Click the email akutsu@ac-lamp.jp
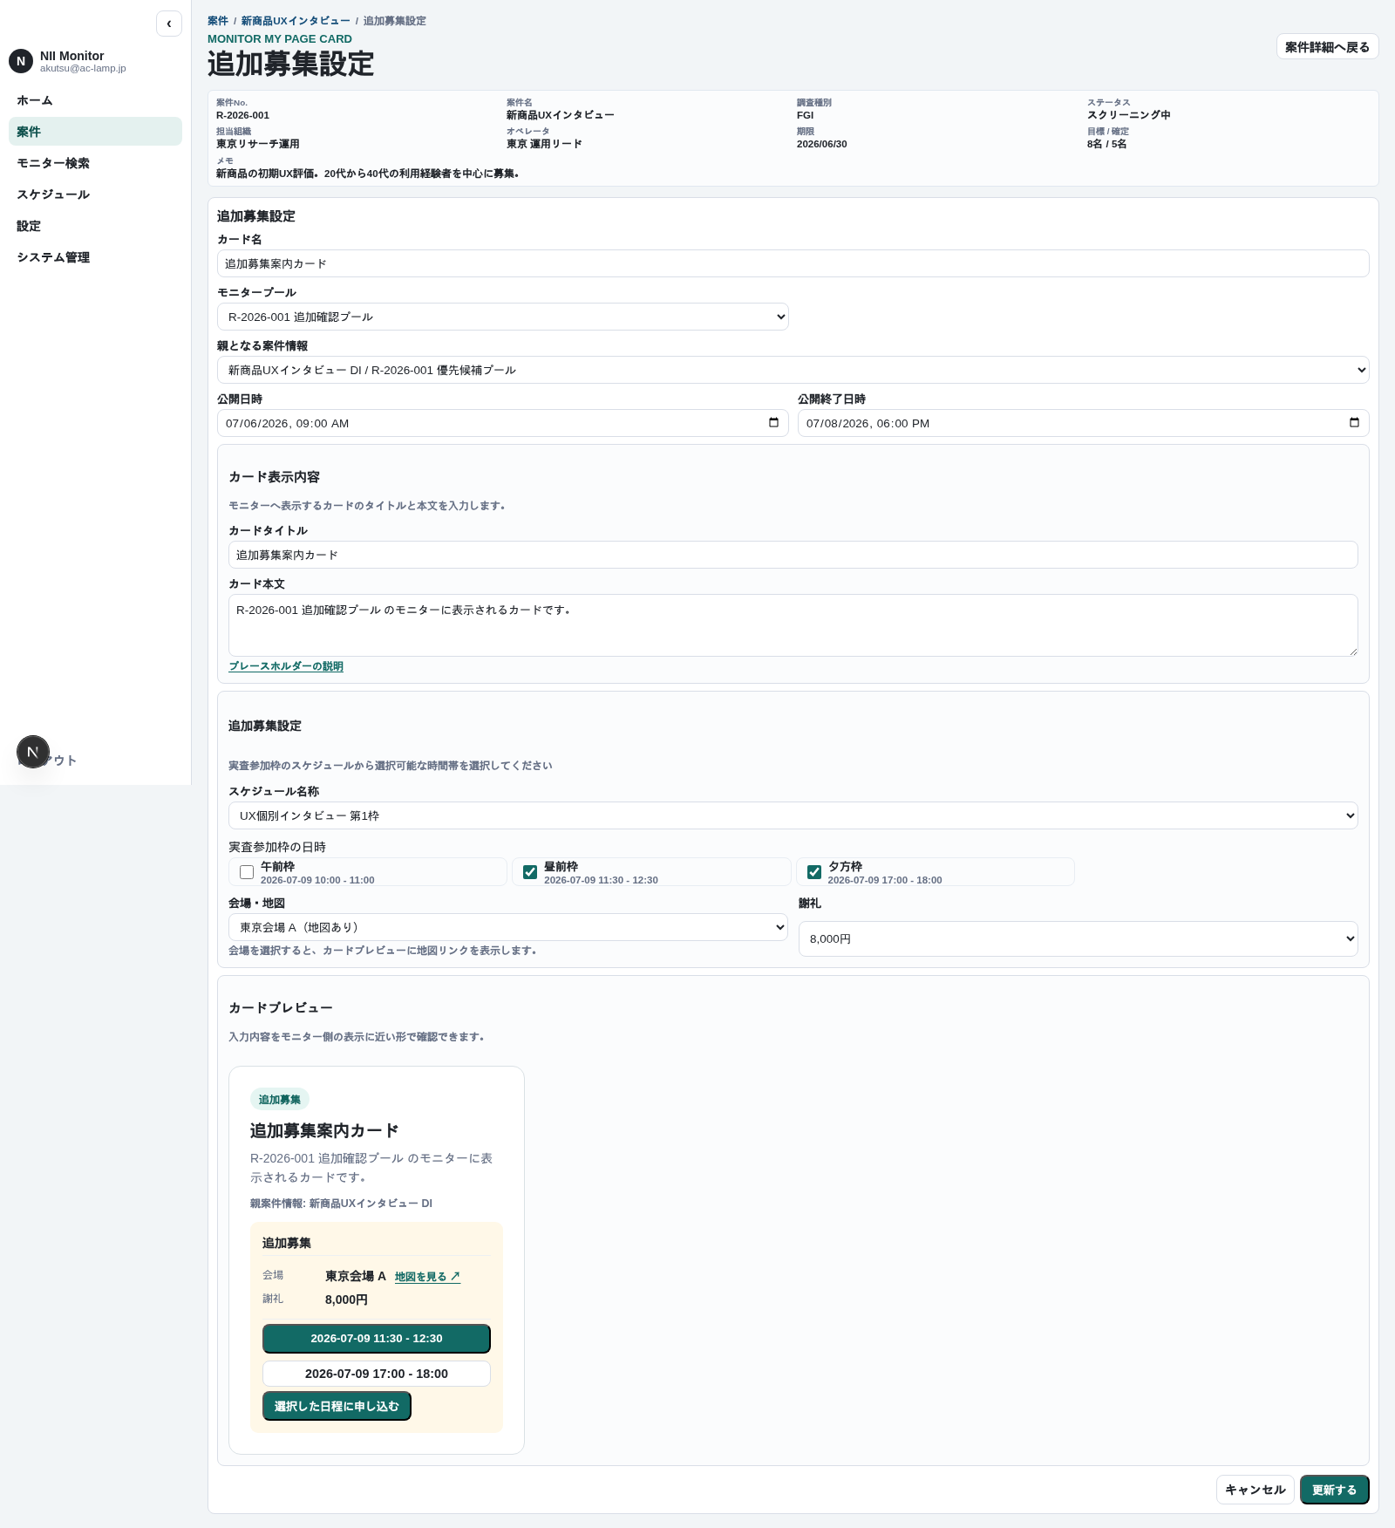The image size is (1395, 1528). click(83, 68)
